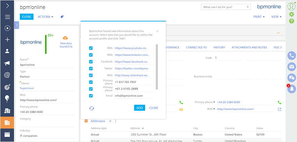This screenshot has width=297, height=142.
Task: Collapse the section with orange up chevron
Action: point(278,33)
